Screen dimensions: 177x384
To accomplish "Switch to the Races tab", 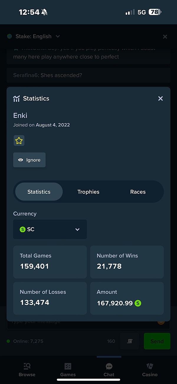I will coord(138,191).
